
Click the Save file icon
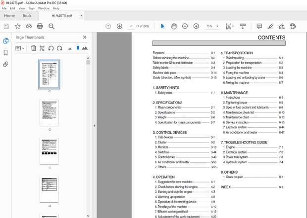tap(6, 26)
